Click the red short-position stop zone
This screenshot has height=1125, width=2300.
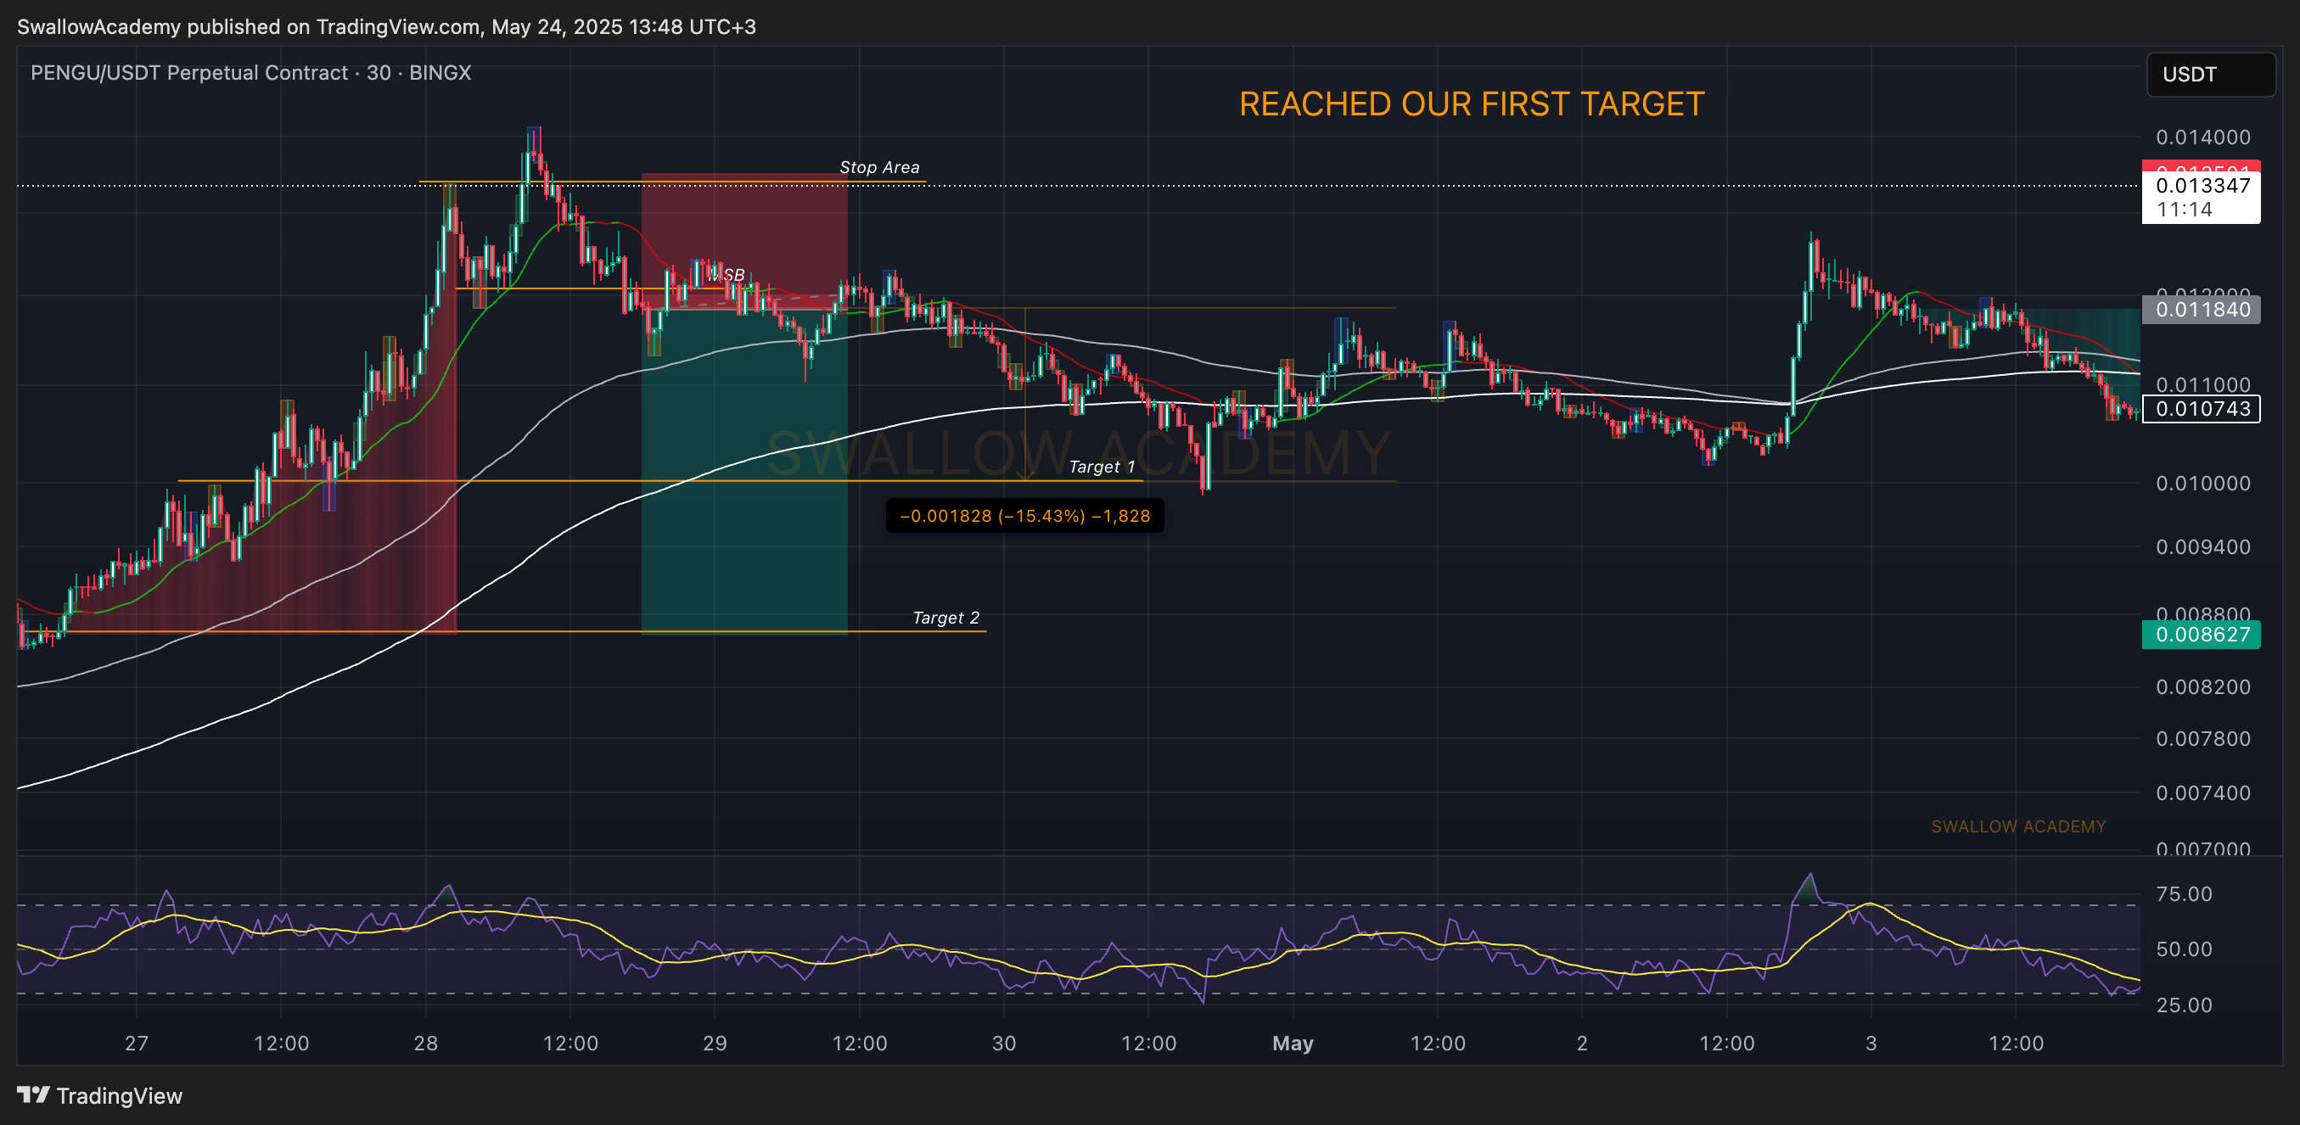[744, 241]
